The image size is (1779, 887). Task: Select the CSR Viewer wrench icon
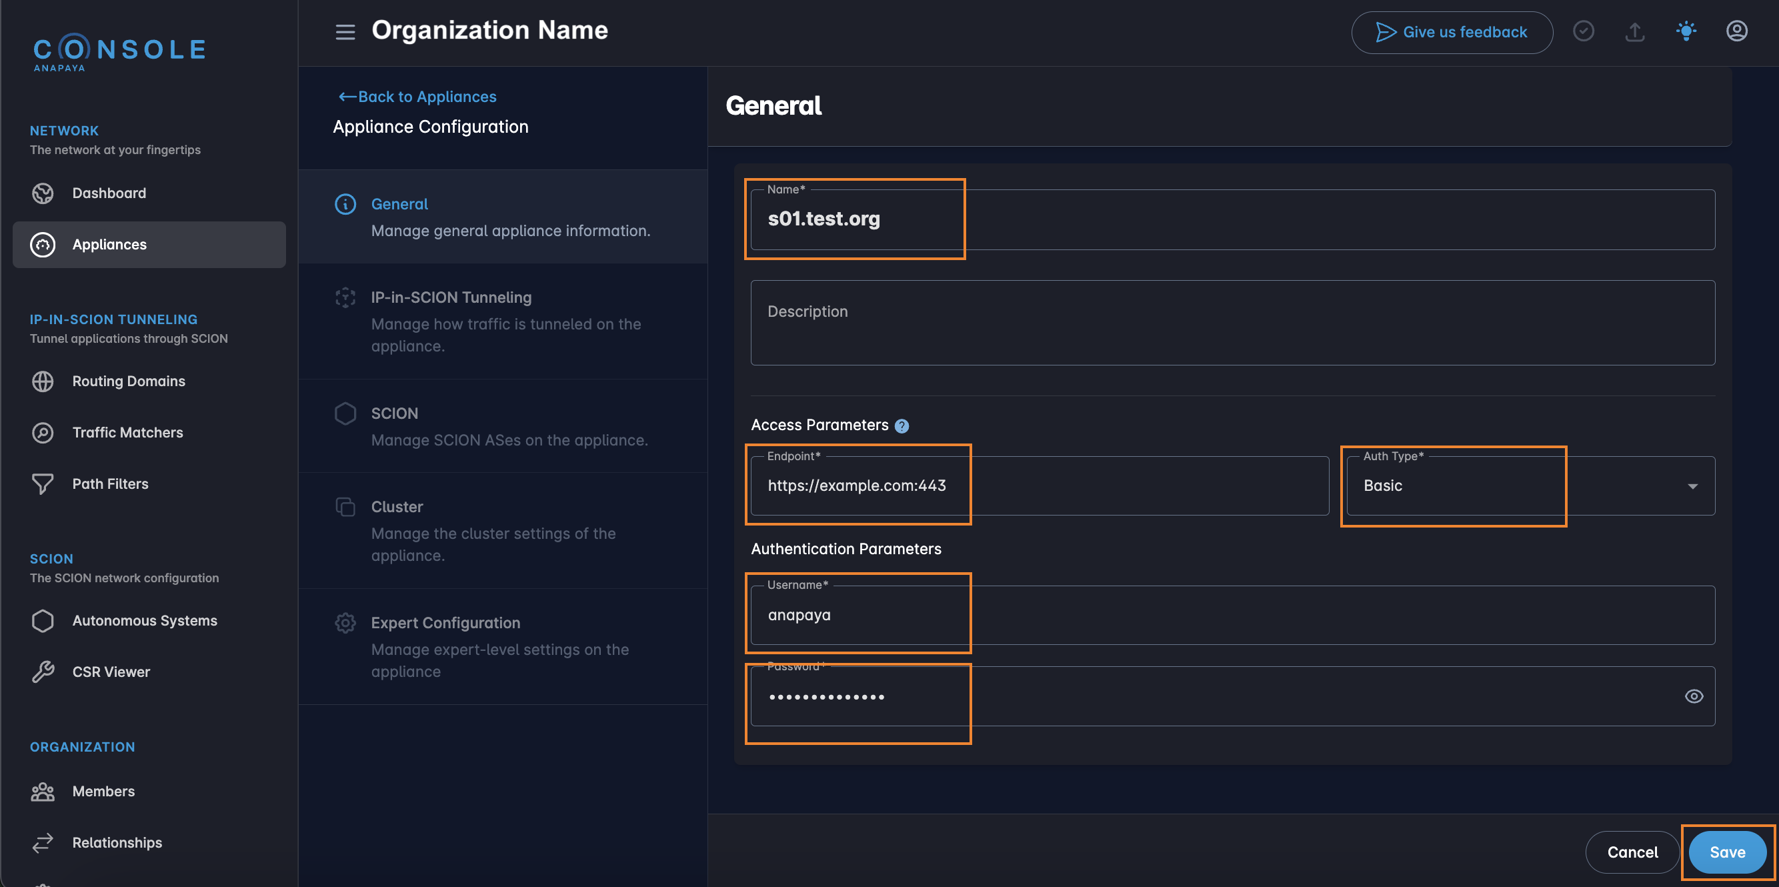pos(42,671)
